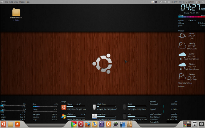Click the 'Upcoming events' heading

click(185, 83)
